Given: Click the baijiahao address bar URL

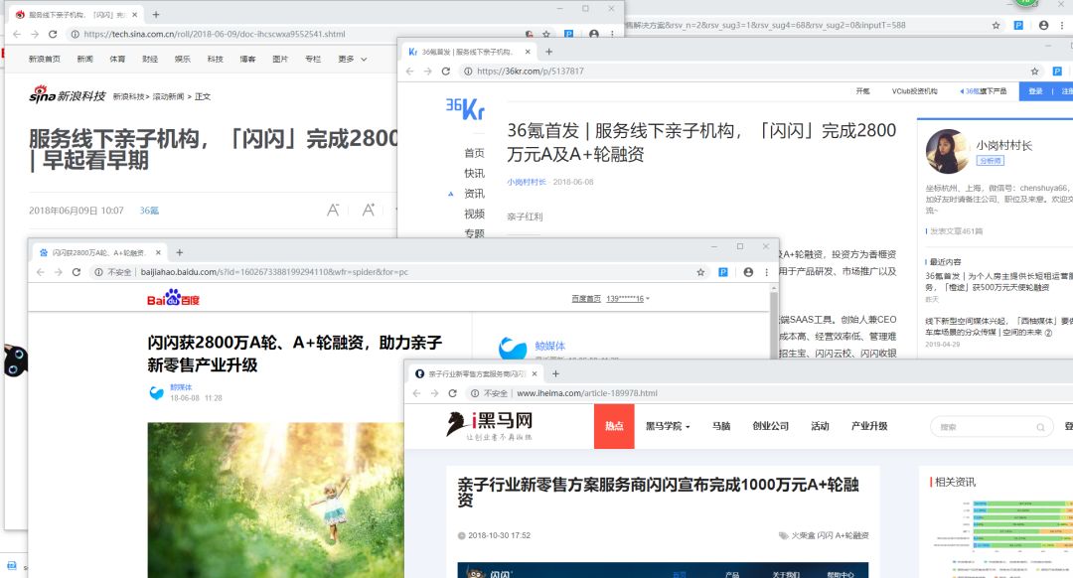Looking at the screenshot, I should 274,271.
